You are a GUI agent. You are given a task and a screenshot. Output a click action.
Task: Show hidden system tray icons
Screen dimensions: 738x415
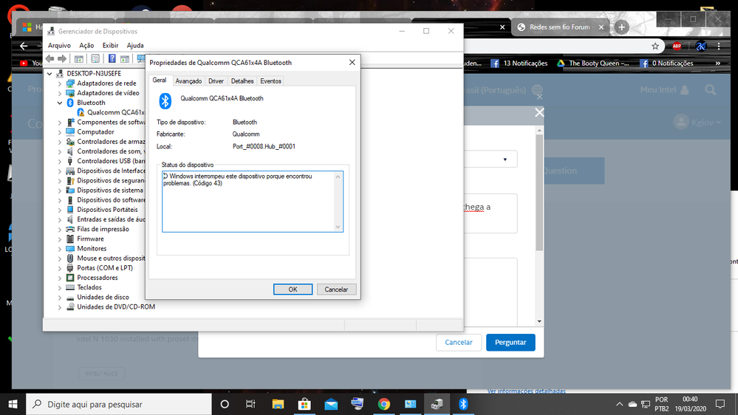coord(619,404)
